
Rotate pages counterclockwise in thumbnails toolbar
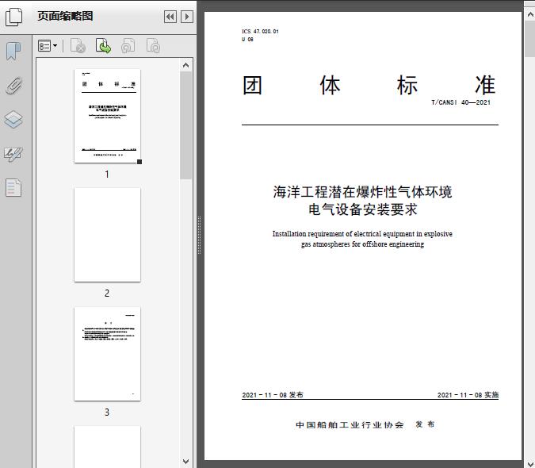[128, 47]
